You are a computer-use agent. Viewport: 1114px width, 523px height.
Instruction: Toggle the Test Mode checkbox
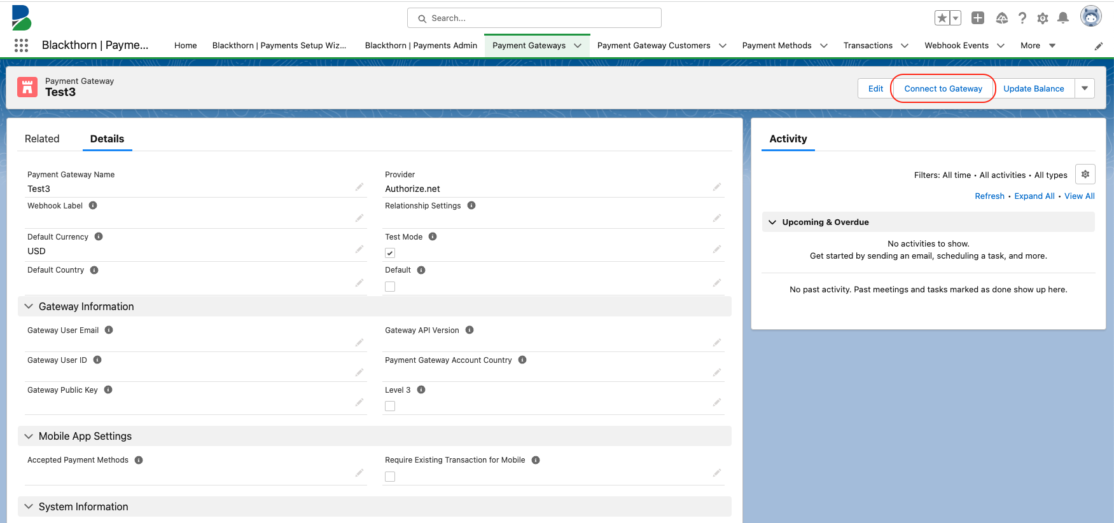tap(390, 253)
